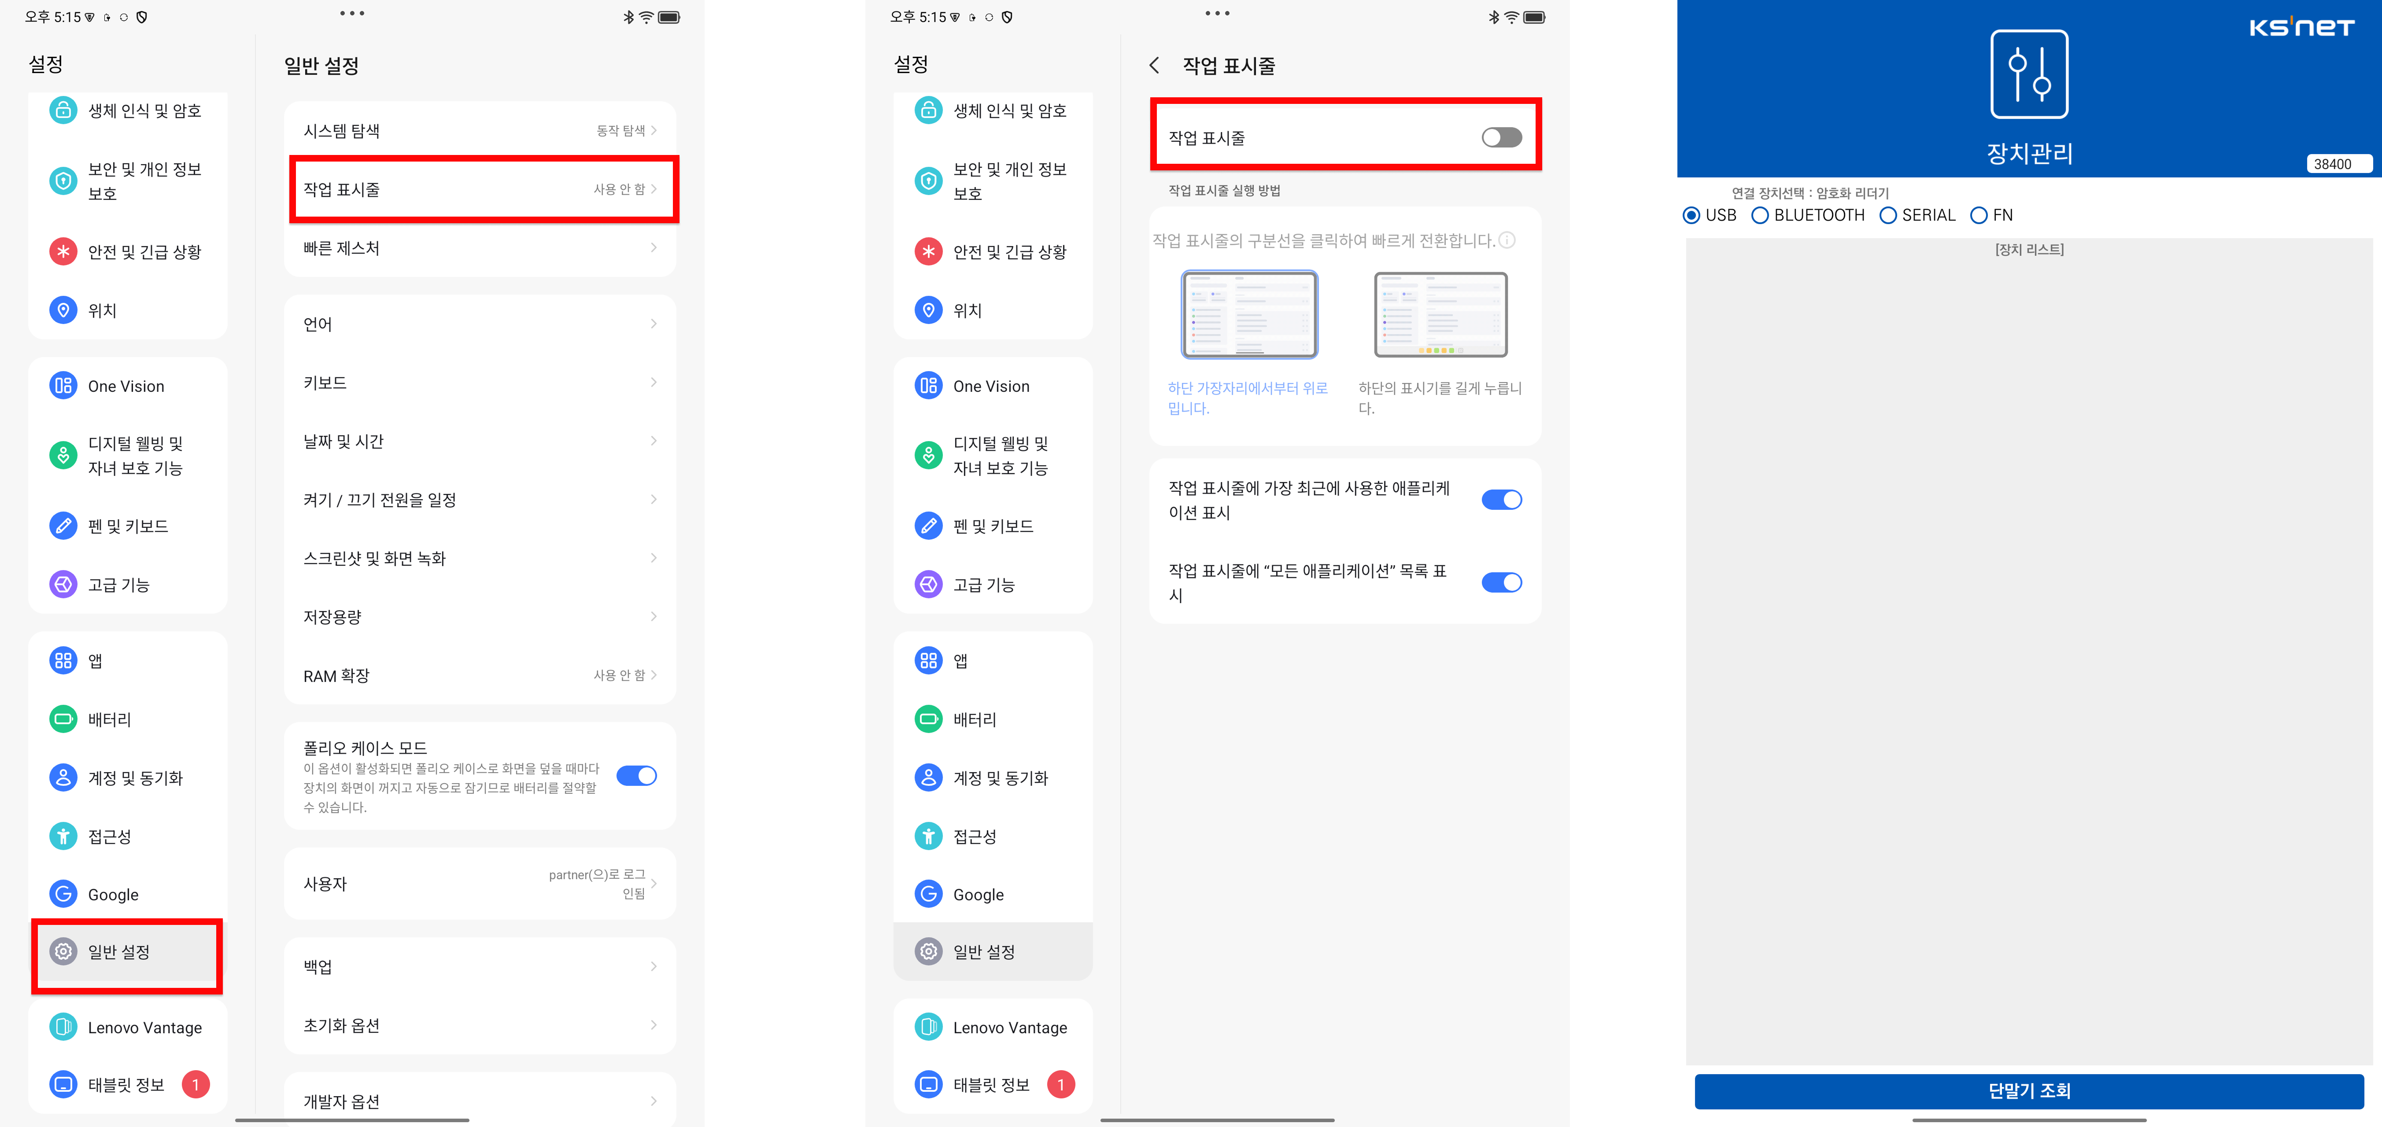Click the Google icon in the left sidebar
Screen dimensions: 2382x1127
[x=63, y=894]
